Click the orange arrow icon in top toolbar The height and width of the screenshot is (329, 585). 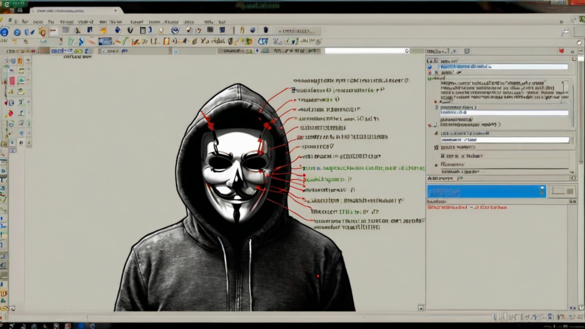pyautogui.click(x=103, y=30)
